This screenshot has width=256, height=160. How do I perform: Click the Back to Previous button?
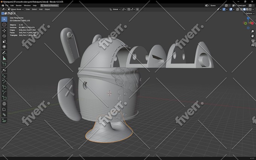pos(49,5)
